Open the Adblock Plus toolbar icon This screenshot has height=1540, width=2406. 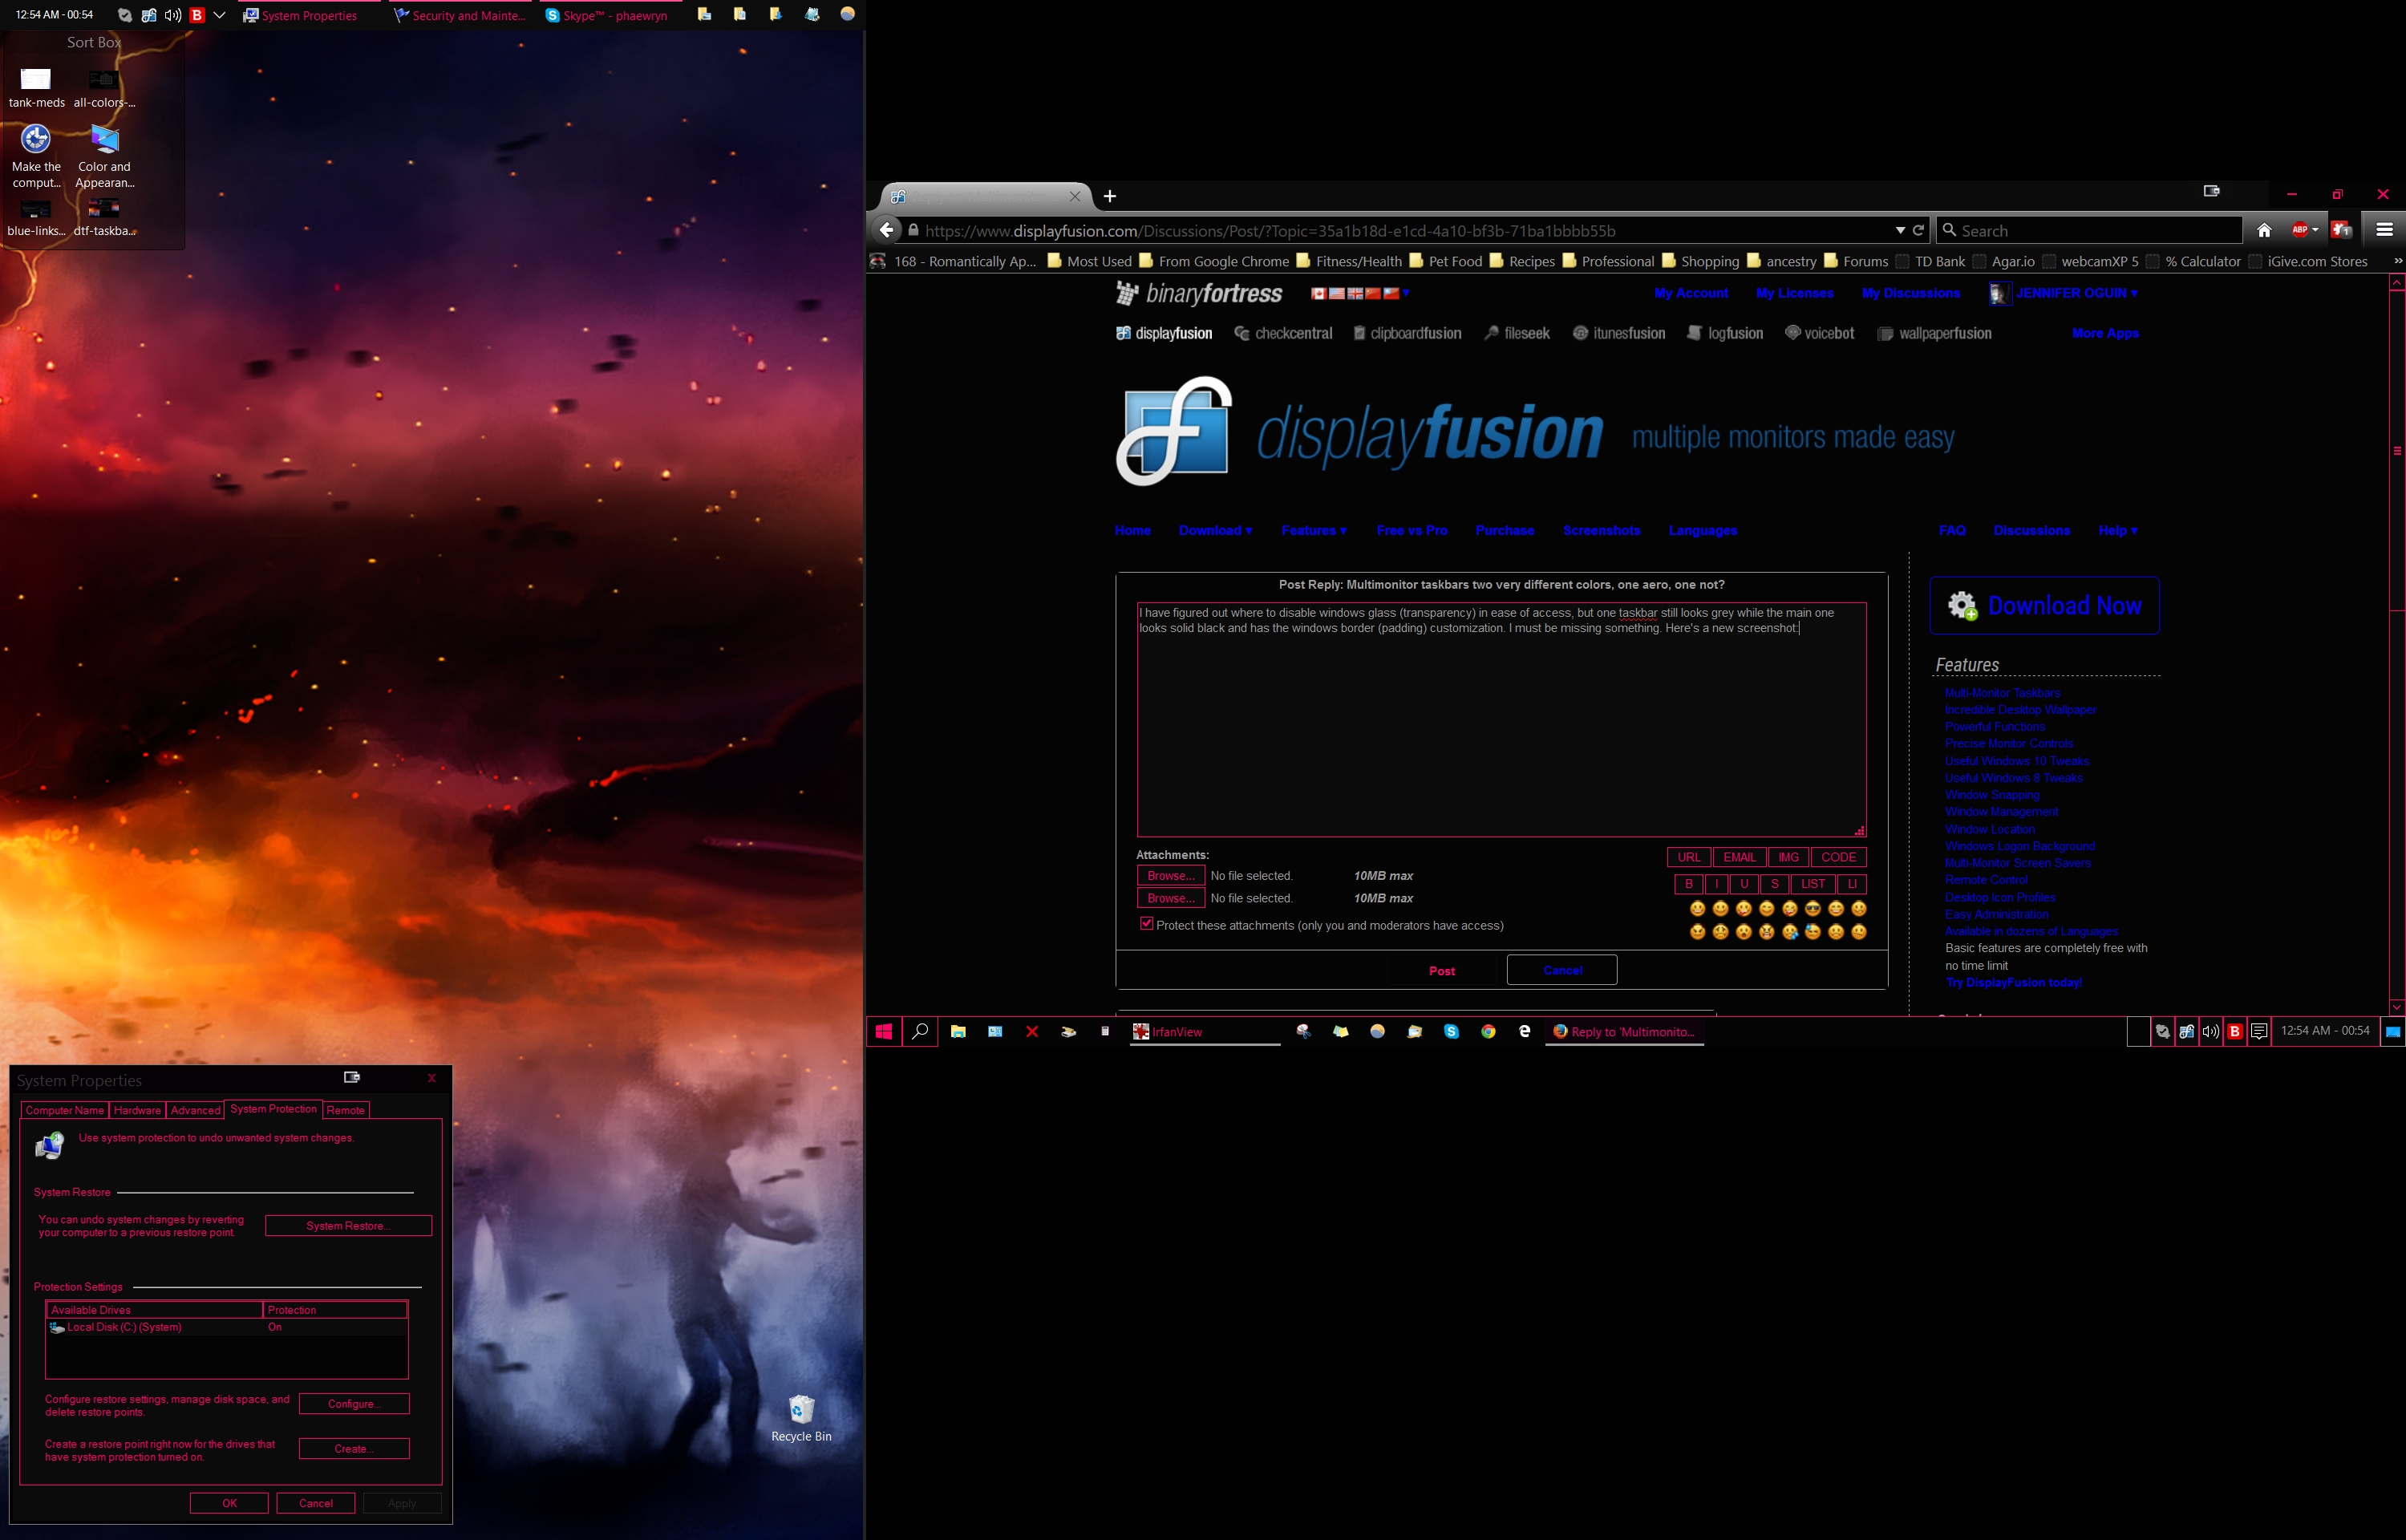[2300, 231]
